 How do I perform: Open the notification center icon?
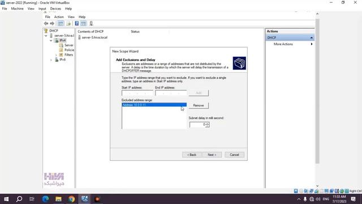(x=353, y=199)
